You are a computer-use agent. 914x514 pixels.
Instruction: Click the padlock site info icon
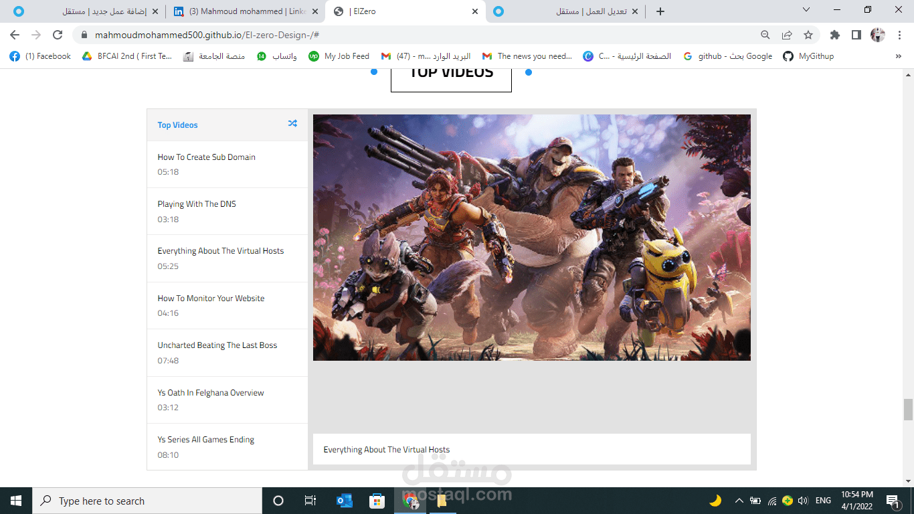pos(84,35)
